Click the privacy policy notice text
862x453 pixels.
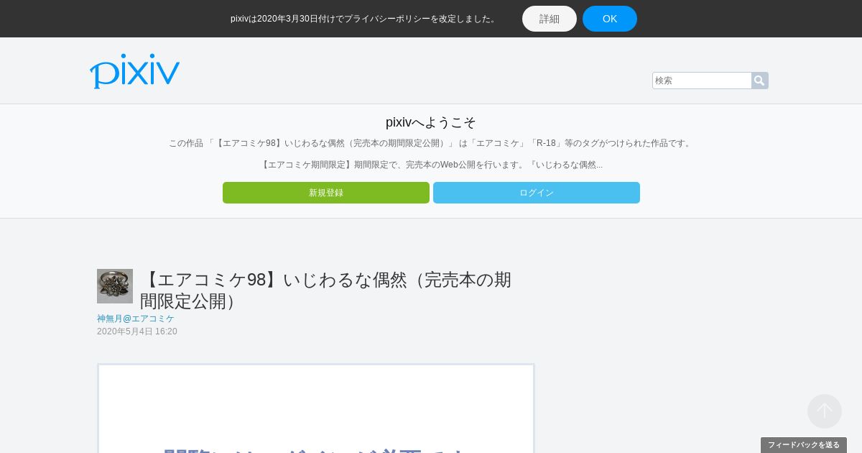365,19
